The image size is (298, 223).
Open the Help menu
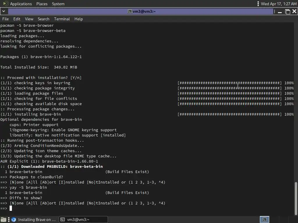pos(79,19)
